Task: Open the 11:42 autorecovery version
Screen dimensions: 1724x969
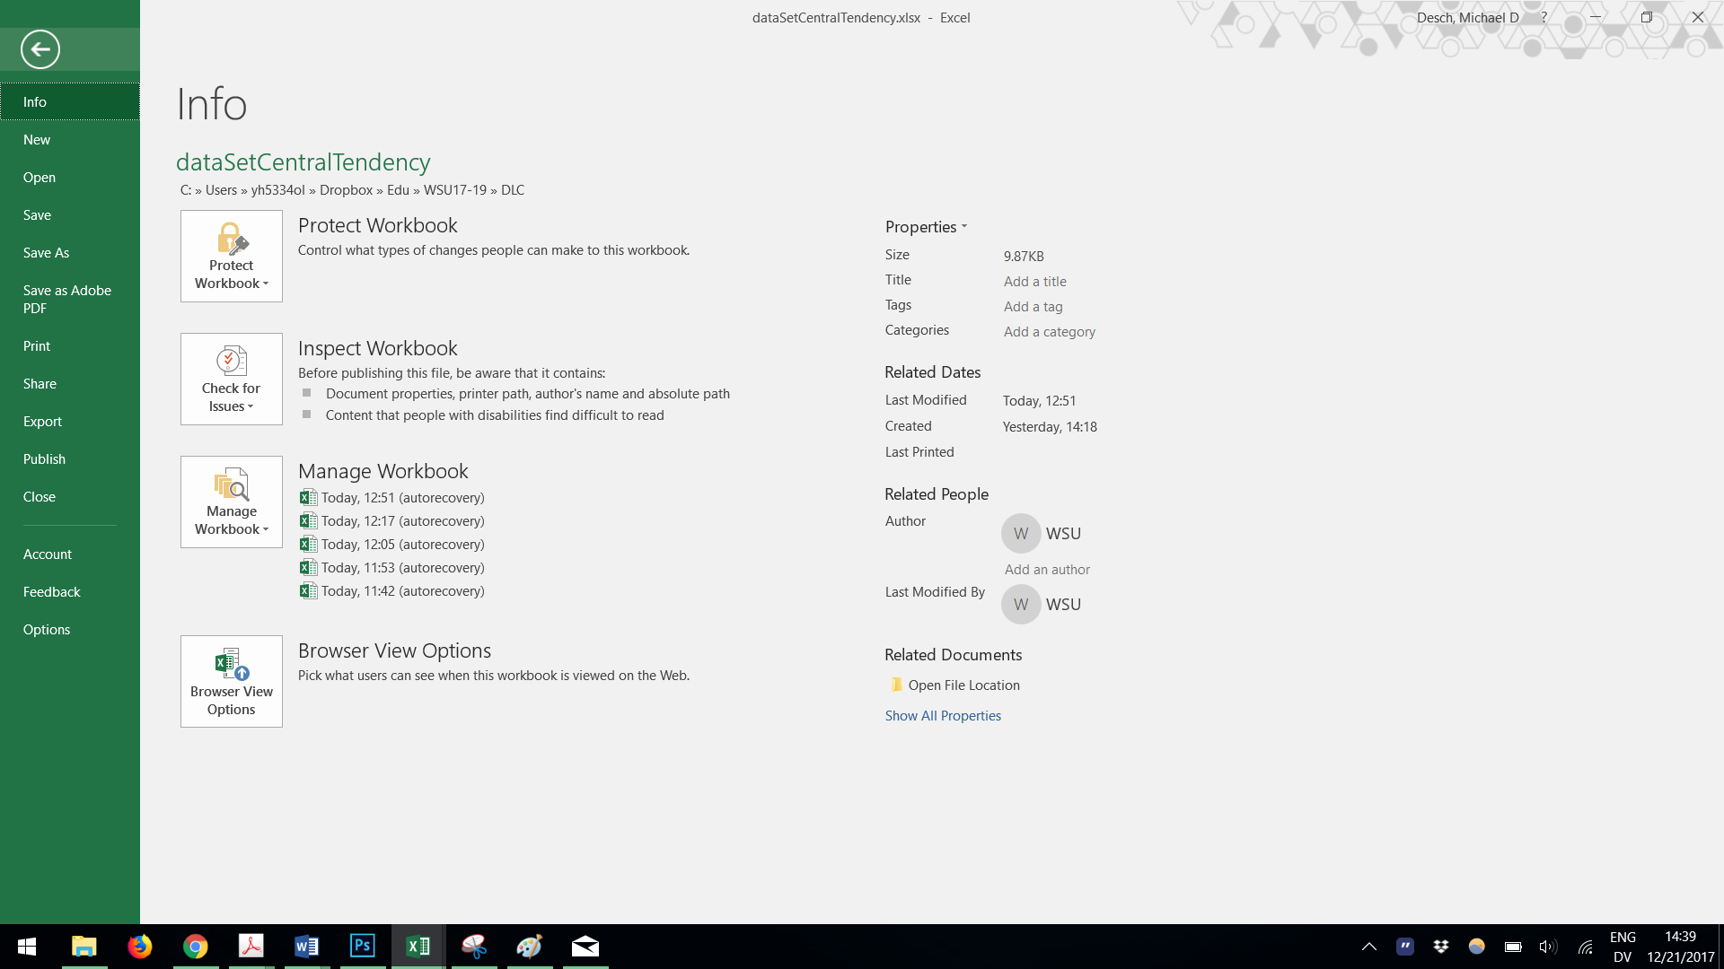Action: (x=402, y=591)
